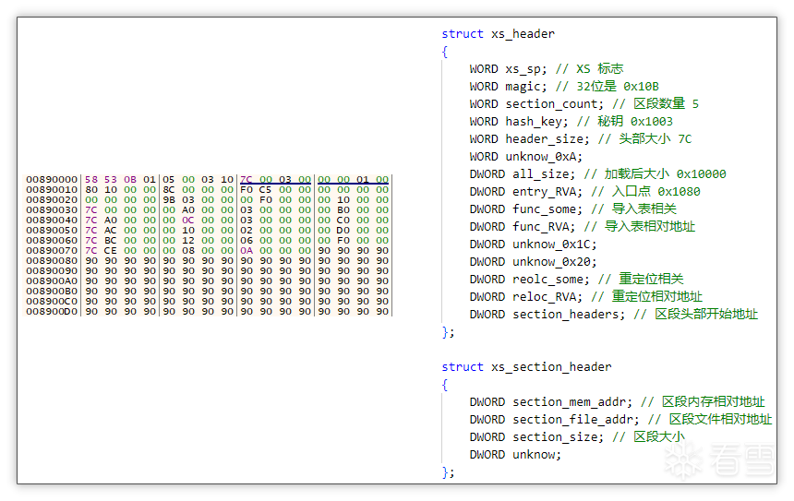Screen dimensions: 794x501
Task: Click the final DWORD unknow field line
Action: tap(515, 455)
